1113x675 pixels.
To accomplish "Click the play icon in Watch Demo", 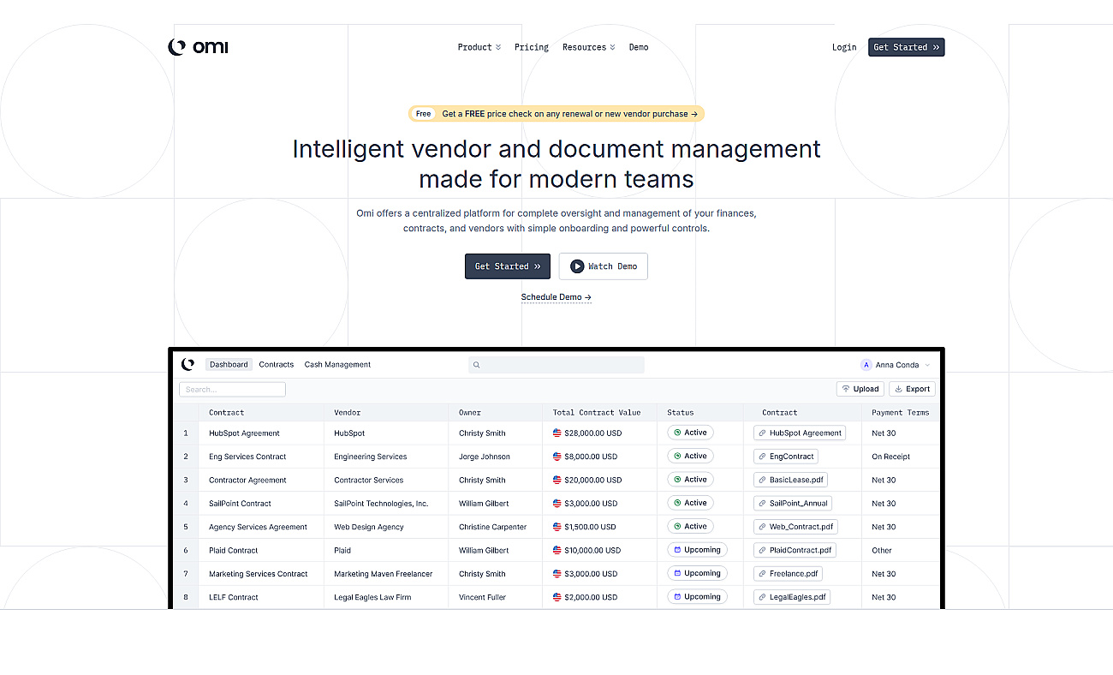I will 577,266.
